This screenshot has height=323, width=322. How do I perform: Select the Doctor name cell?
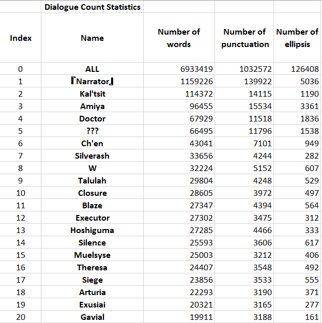92,118
